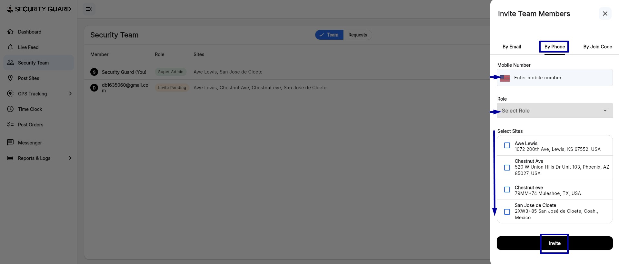This screenshot has width=619, height=264.
Task: Close the Invite Team Members panel
Action: 605,14
